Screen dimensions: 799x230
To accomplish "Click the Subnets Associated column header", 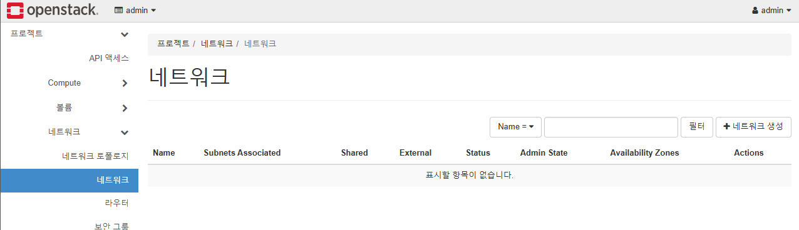I will pyautogui.click(x=242, y=152).
